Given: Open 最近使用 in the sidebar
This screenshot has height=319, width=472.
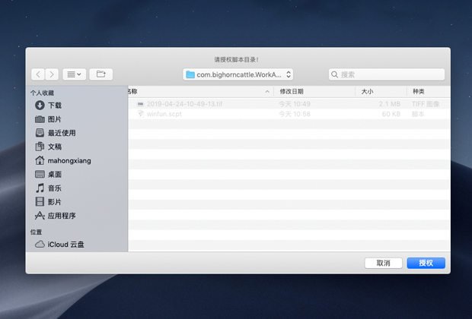Looking at the screenshot, I should tap(62, 133).
